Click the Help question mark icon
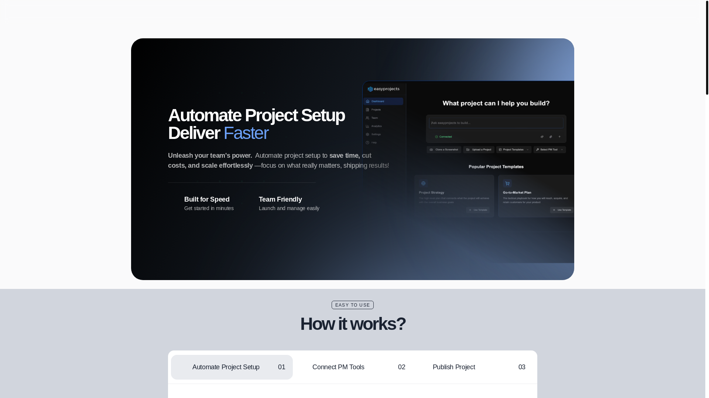The image size is (709, 398). click(367, 143)
